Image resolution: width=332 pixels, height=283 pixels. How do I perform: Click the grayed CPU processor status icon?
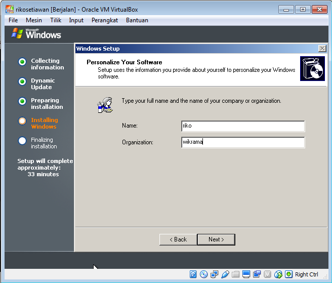[x=267, y=274]
